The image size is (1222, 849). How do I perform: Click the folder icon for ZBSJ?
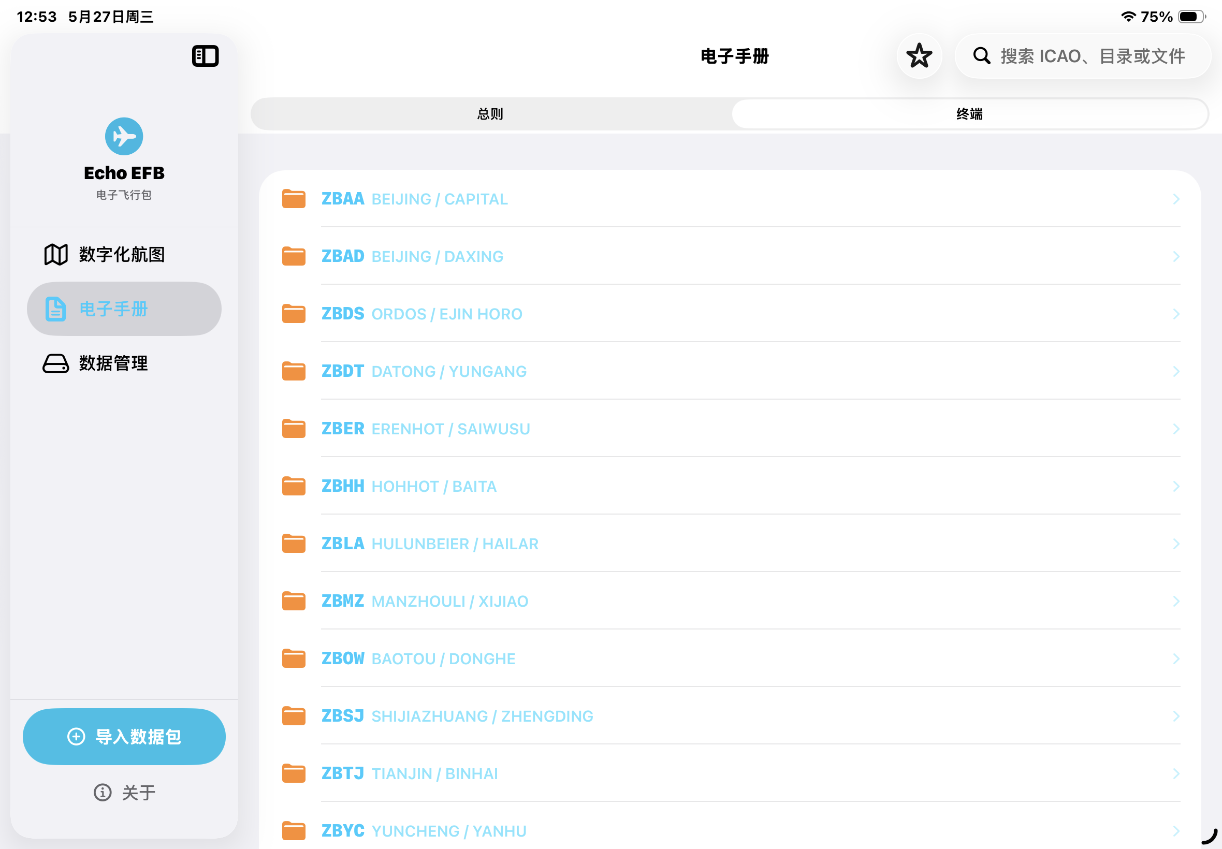coord(294,715)
